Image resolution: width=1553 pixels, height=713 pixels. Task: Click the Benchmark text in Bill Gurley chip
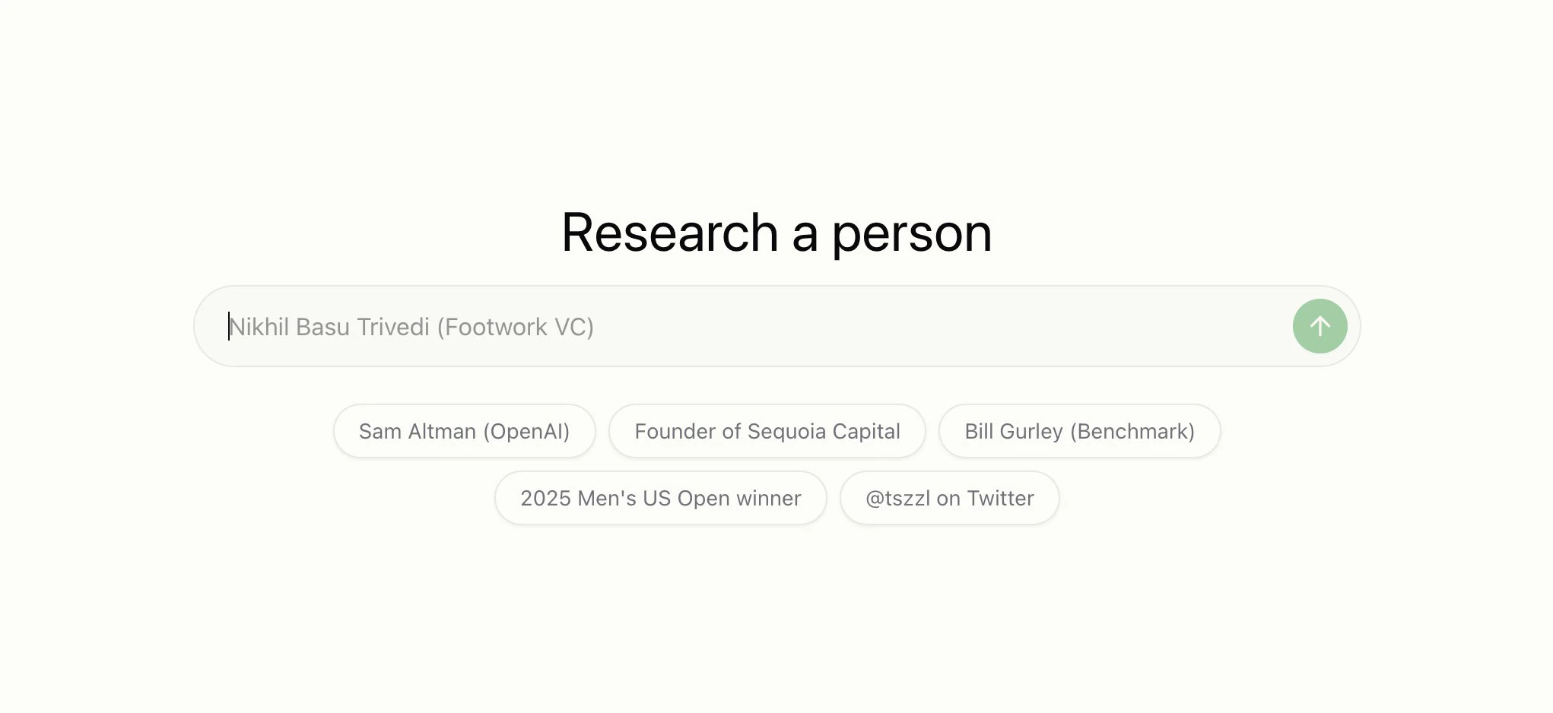coord(1132,431)
